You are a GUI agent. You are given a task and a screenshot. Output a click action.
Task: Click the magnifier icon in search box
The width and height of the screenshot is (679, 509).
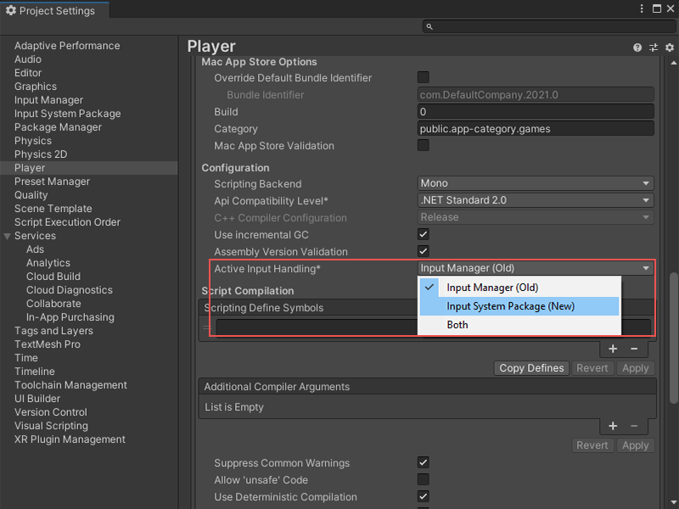(430, 28)
